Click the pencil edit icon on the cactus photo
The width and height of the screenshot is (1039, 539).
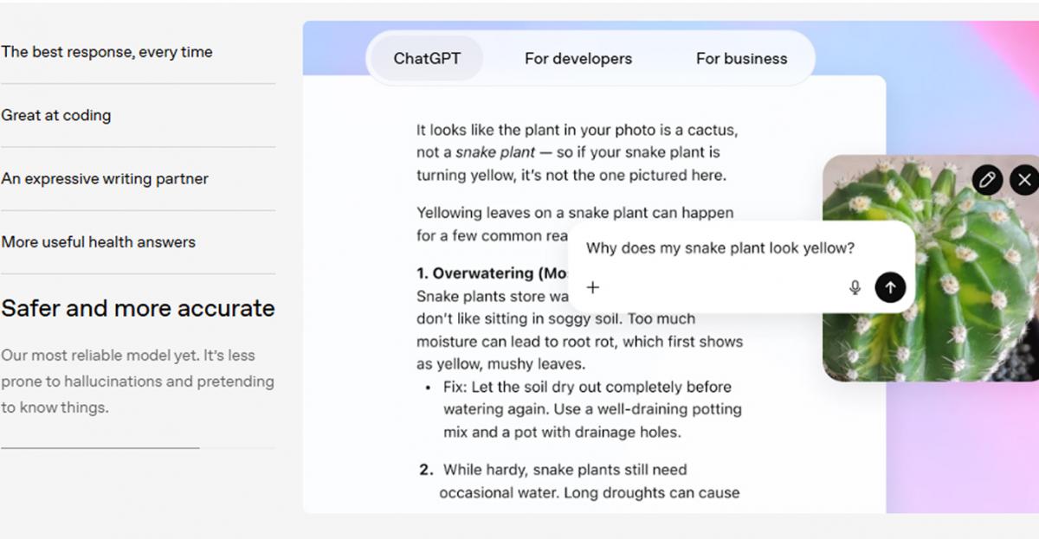coord(986,180)
